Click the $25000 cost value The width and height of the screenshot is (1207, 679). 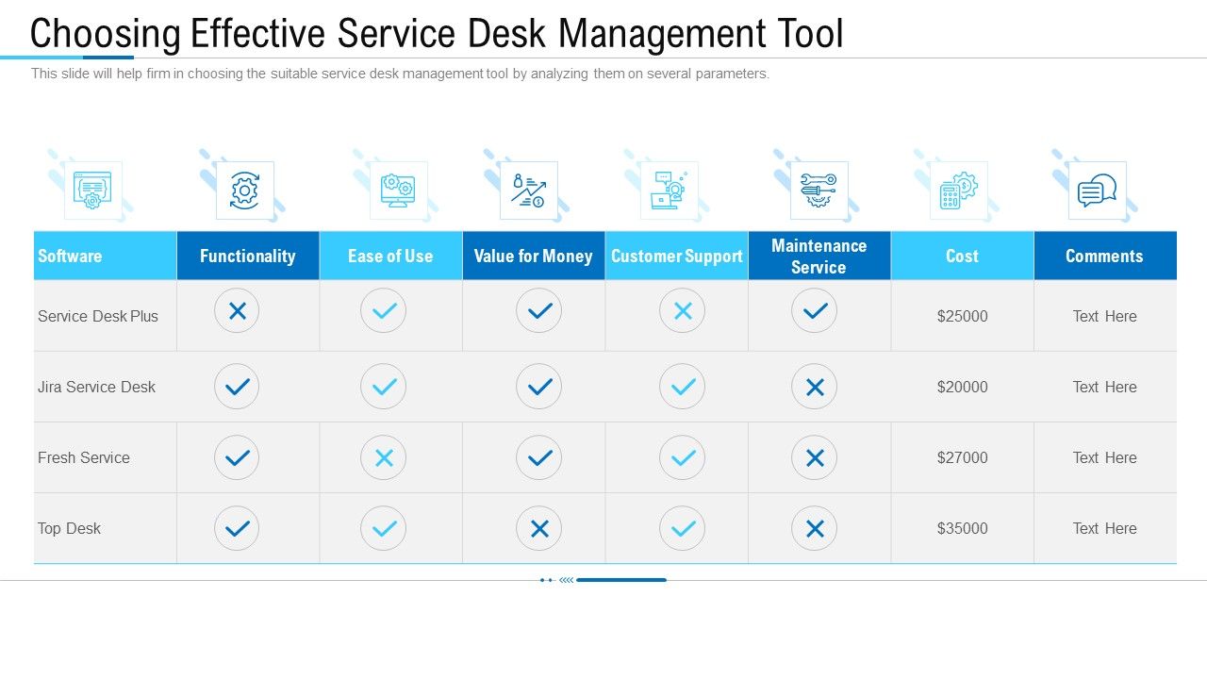point(963,316)
